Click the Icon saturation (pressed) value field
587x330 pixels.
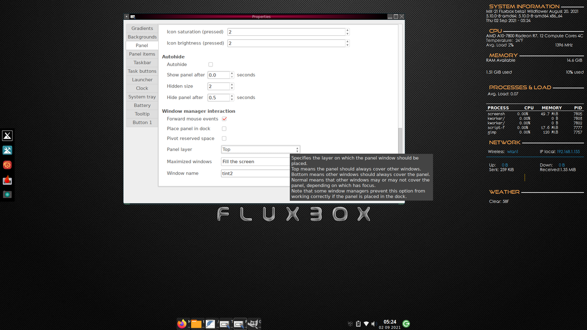286,32
